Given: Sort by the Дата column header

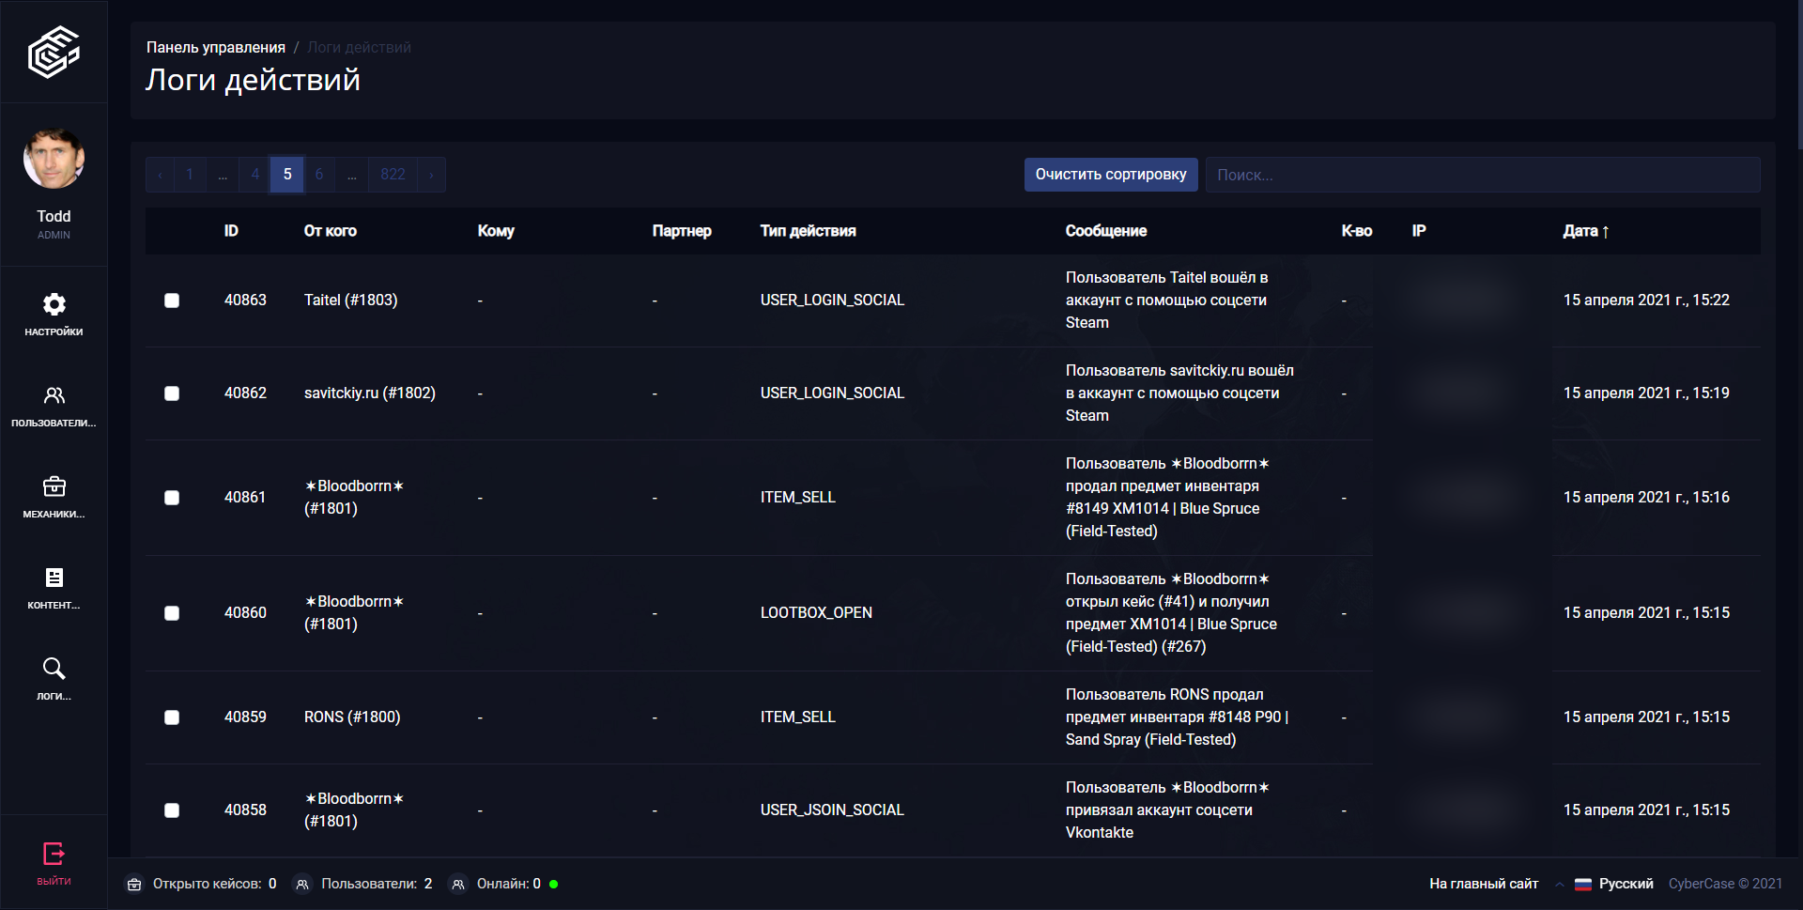Looking at the screenshot, I should pyautogui.click(x=1586, y=231).
